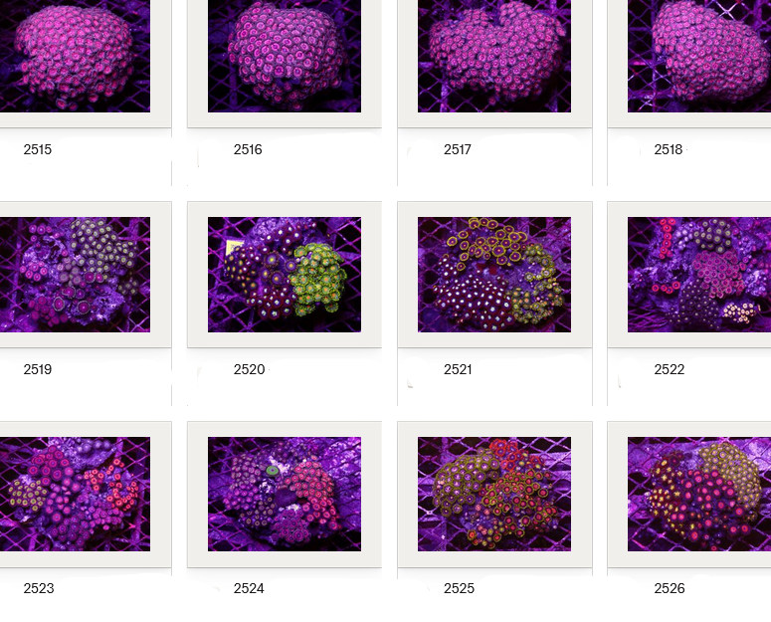Click the label text 2524

(x=249, y=588)
